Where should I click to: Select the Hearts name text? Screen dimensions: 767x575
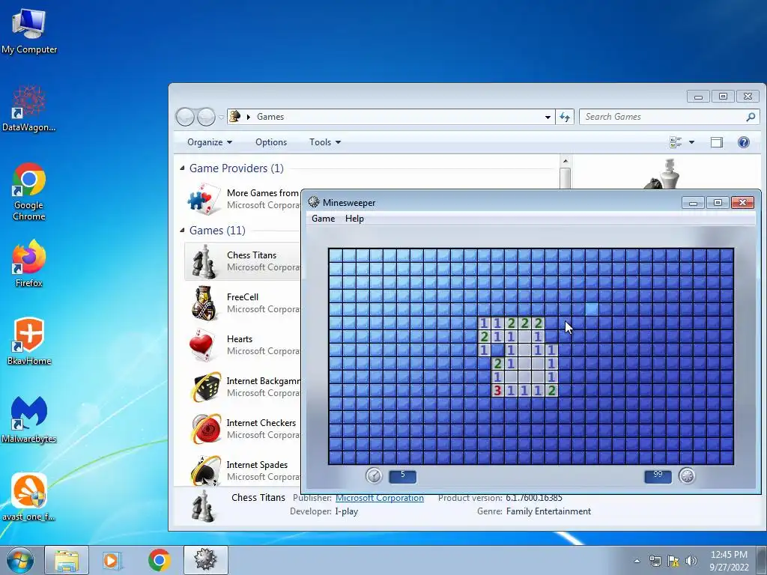(x=240, y=339)
